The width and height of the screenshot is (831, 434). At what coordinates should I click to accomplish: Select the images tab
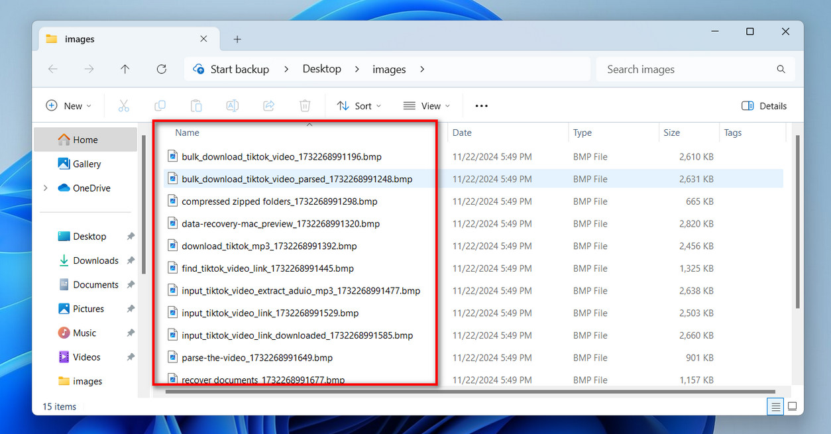coord(129,39)
